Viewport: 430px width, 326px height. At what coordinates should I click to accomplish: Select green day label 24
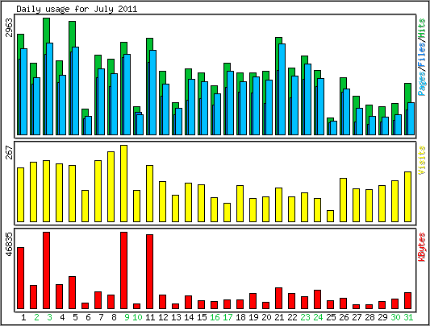[318, 317]
